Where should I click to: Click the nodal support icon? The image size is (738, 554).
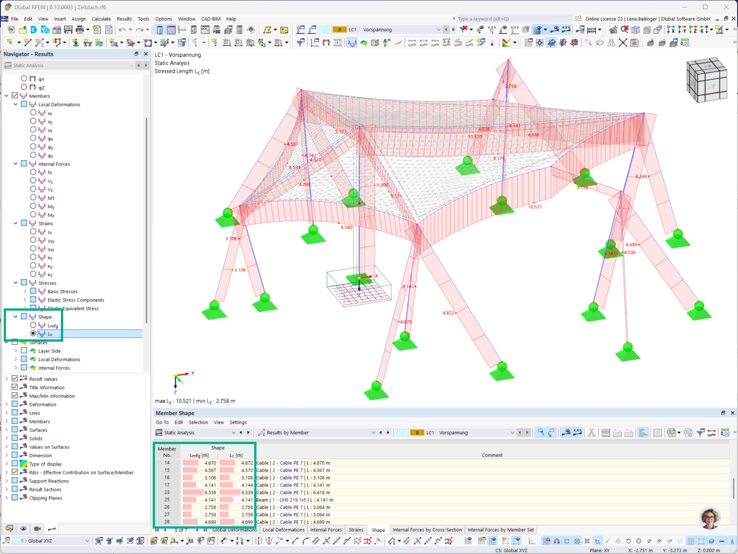pyautogui.click(x=76, y=43)
